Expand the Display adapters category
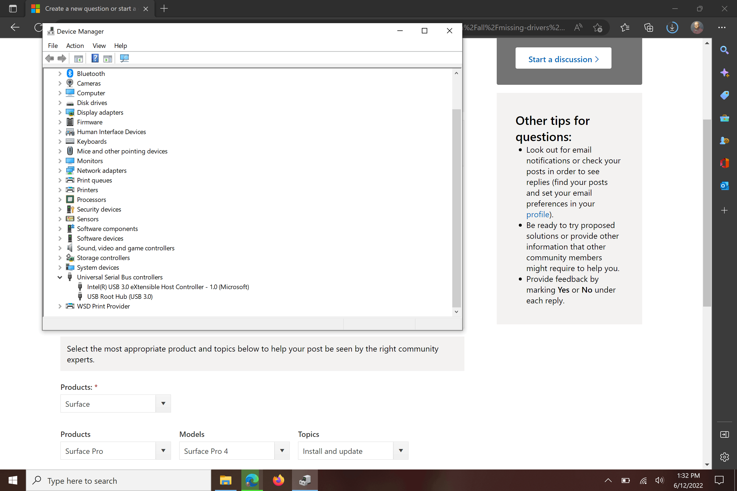The height and width of the screenshot is (491, 737). tap(60, 113)
